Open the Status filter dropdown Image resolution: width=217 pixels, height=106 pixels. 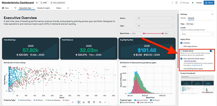[155, 18]
